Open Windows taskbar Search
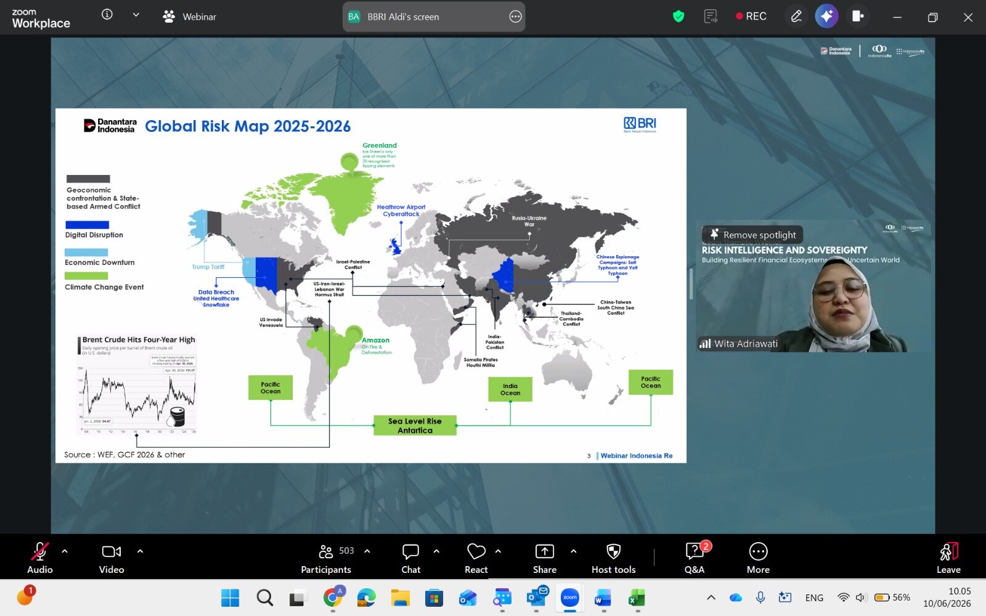 coord(265,598)
